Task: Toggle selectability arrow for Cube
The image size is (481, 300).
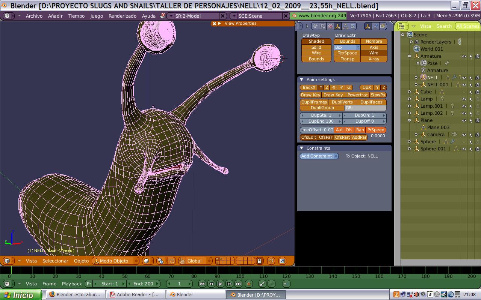Action: click(471, 92)
